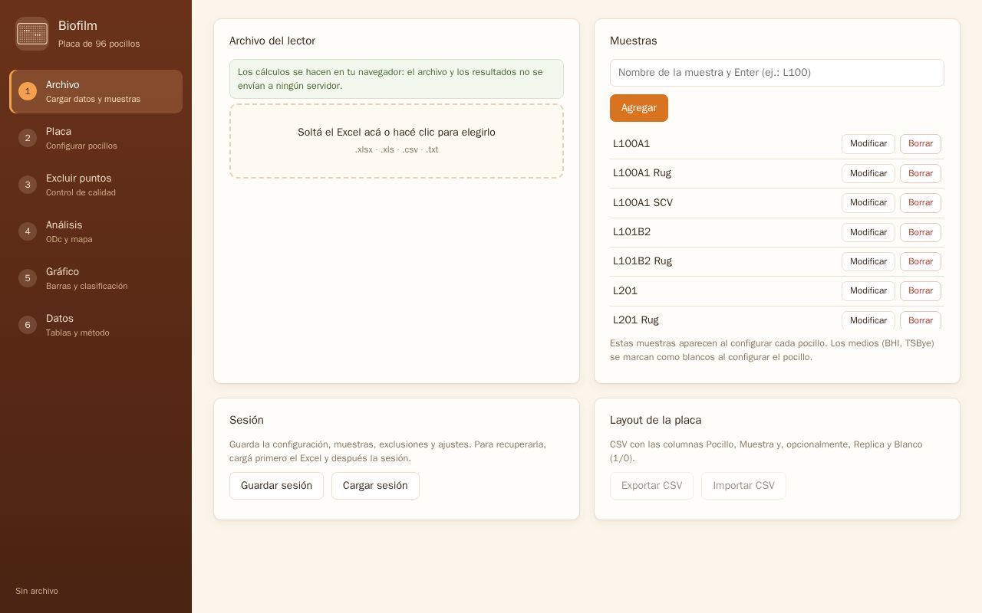The image size is (982, 613).
Task: Open step 1 Archivo in sidebar
Action: [96, 91]
